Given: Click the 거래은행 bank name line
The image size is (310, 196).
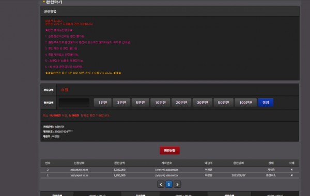Looking at the screenshot, I should 54,127.
